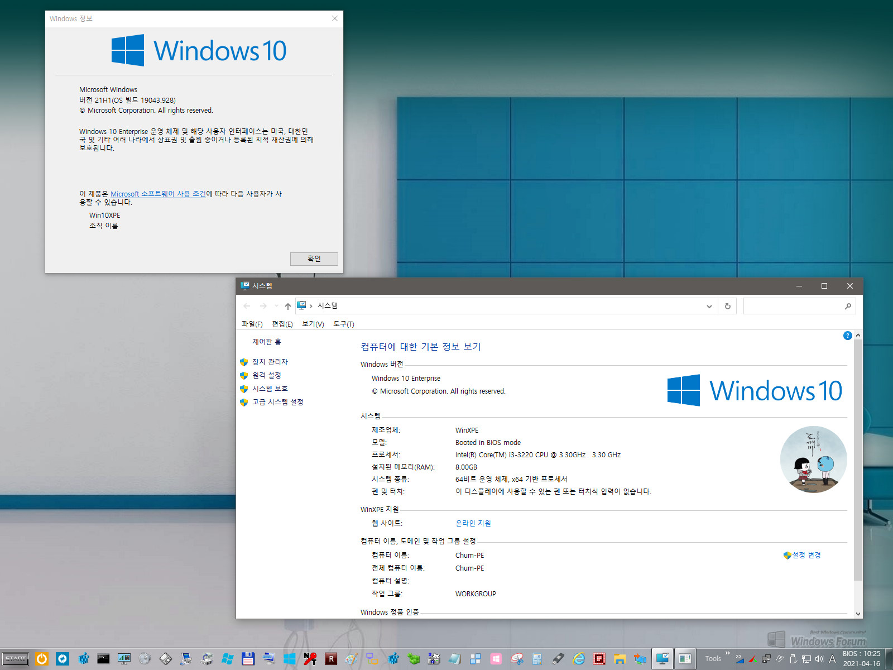Open File Explorer folder icon
Image resolution: width=893 pixels, height=670 pixels.
pyautogui.click(x=620, y=659)
